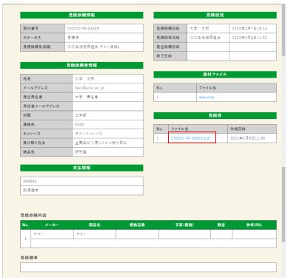This screenshot has height=280, width=288.
Task: Select the 999999 payment value
Action: click(30, 181)
